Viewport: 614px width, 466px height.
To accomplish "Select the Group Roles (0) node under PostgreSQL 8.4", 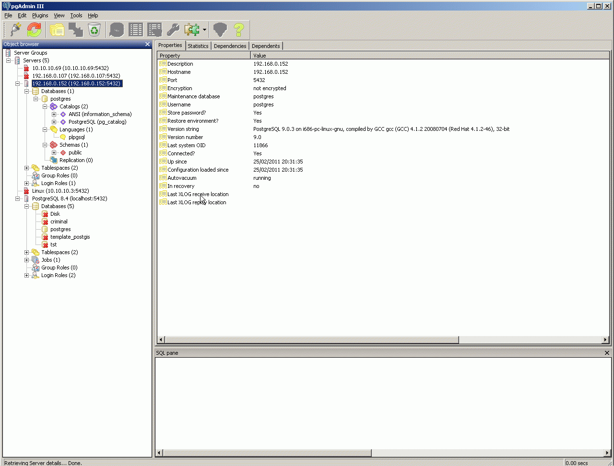I will pos(59,268).
